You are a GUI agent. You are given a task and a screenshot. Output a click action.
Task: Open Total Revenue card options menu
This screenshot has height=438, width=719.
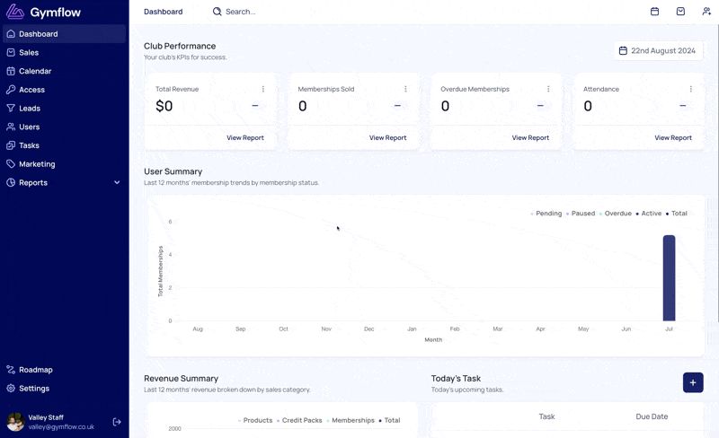263,89
